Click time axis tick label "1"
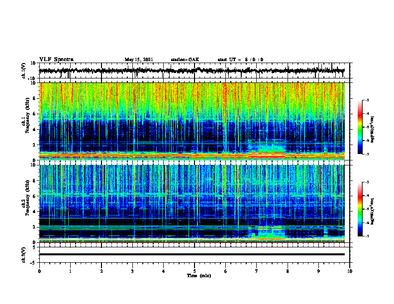The height and width of the screenshot is (304, 394). (x=70, y=271)
